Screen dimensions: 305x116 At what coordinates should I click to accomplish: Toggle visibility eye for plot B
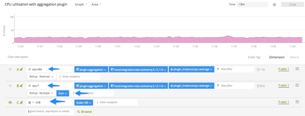coord(10,86)
